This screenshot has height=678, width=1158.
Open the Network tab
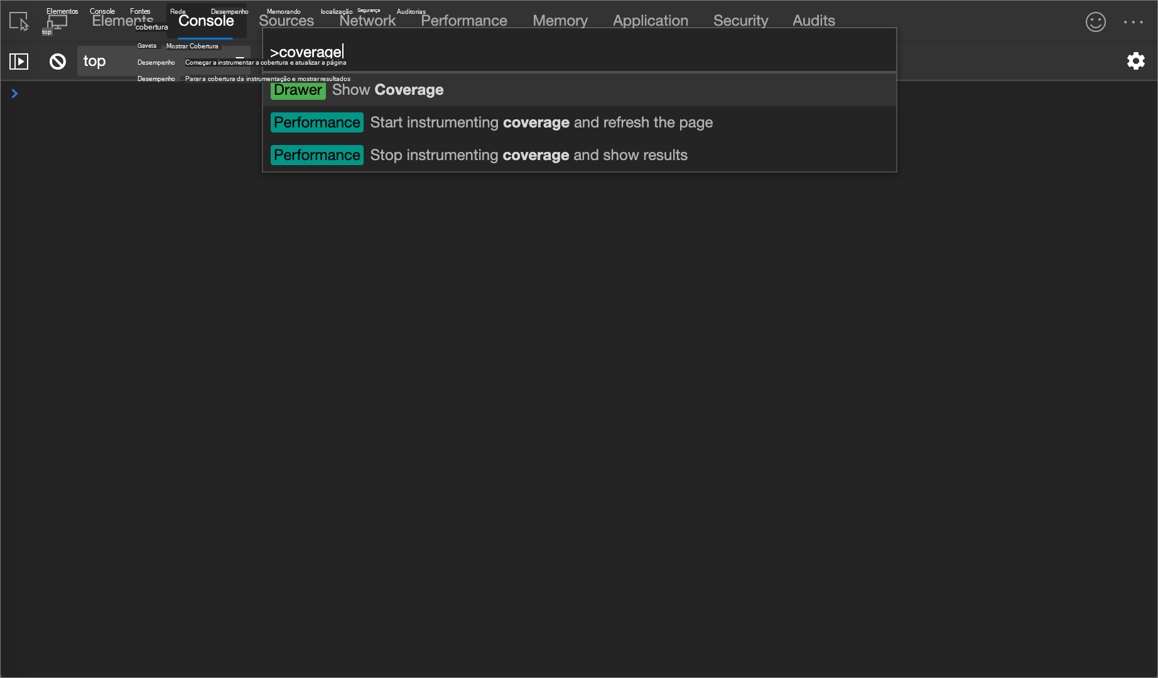coord(367,21)
